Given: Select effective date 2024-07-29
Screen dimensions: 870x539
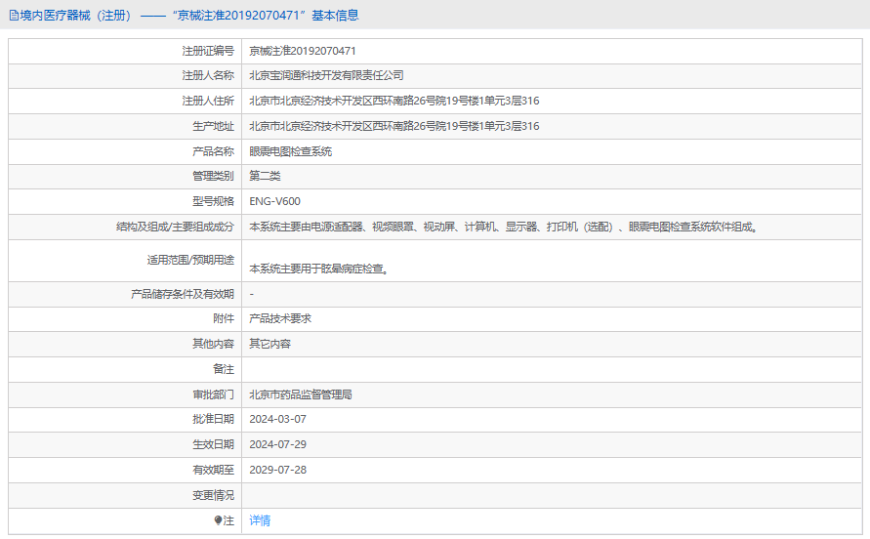Looking at the screenshot, I should 277,444.
